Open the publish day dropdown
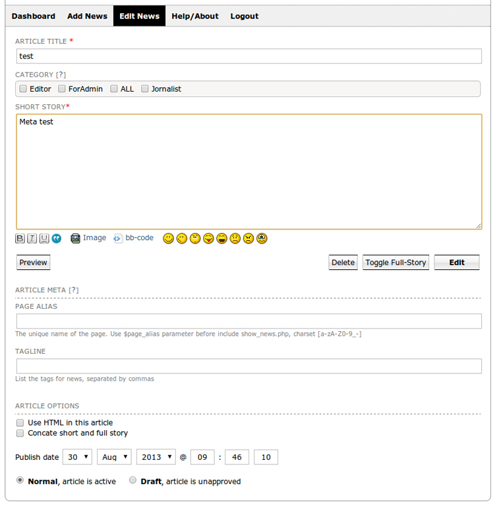The image size is (501, 506). click(x=77, y=457)
